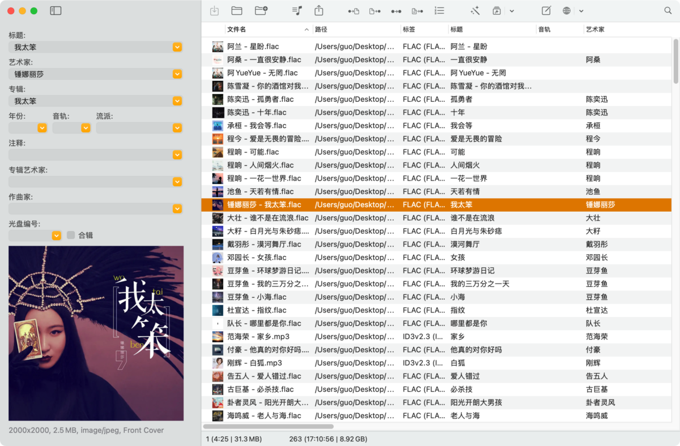The image size is (680, 446).
Task: Click the tag to filename converter icon
Action: click(354, 11)
